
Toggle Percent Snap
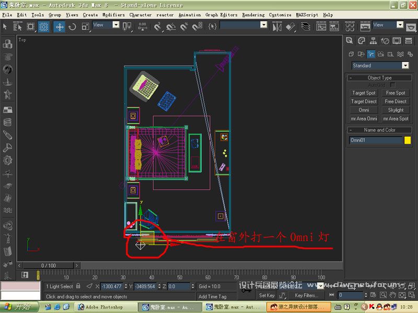[184, 27]
